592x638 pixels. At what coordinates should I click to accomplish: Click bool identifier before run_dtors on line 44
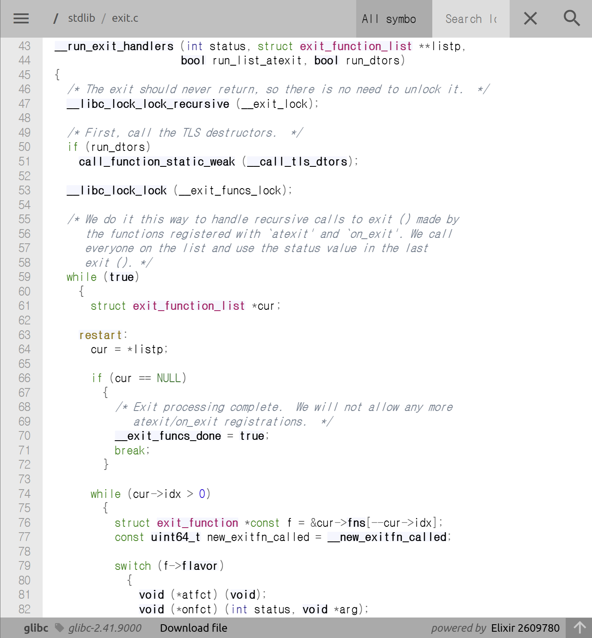326,61
